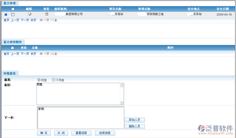The image size is (236, 138).
Task: Toggle select-all checkbox in 重大事件附件 header
Action: [12, 48]
